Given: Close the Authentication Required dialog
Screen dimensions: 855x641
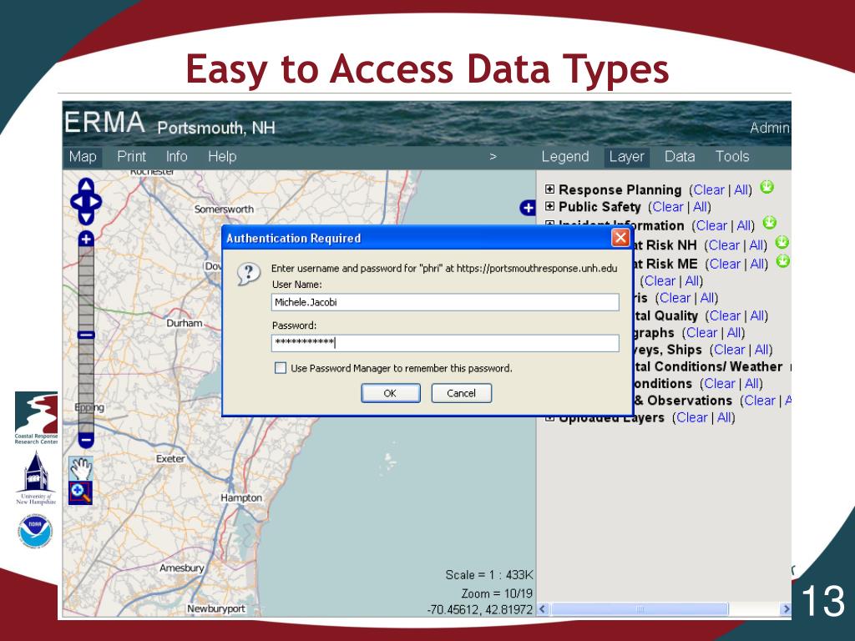Looking at the screenshot, I should click(x=620, y=238).
